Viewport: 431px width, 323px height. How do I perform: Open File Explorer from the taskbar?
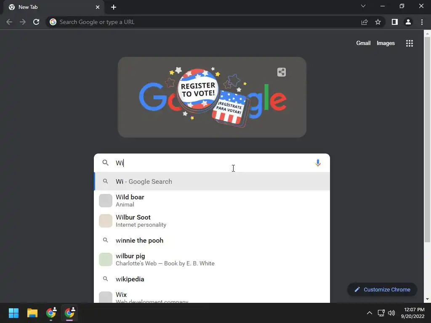coord(32,313)
